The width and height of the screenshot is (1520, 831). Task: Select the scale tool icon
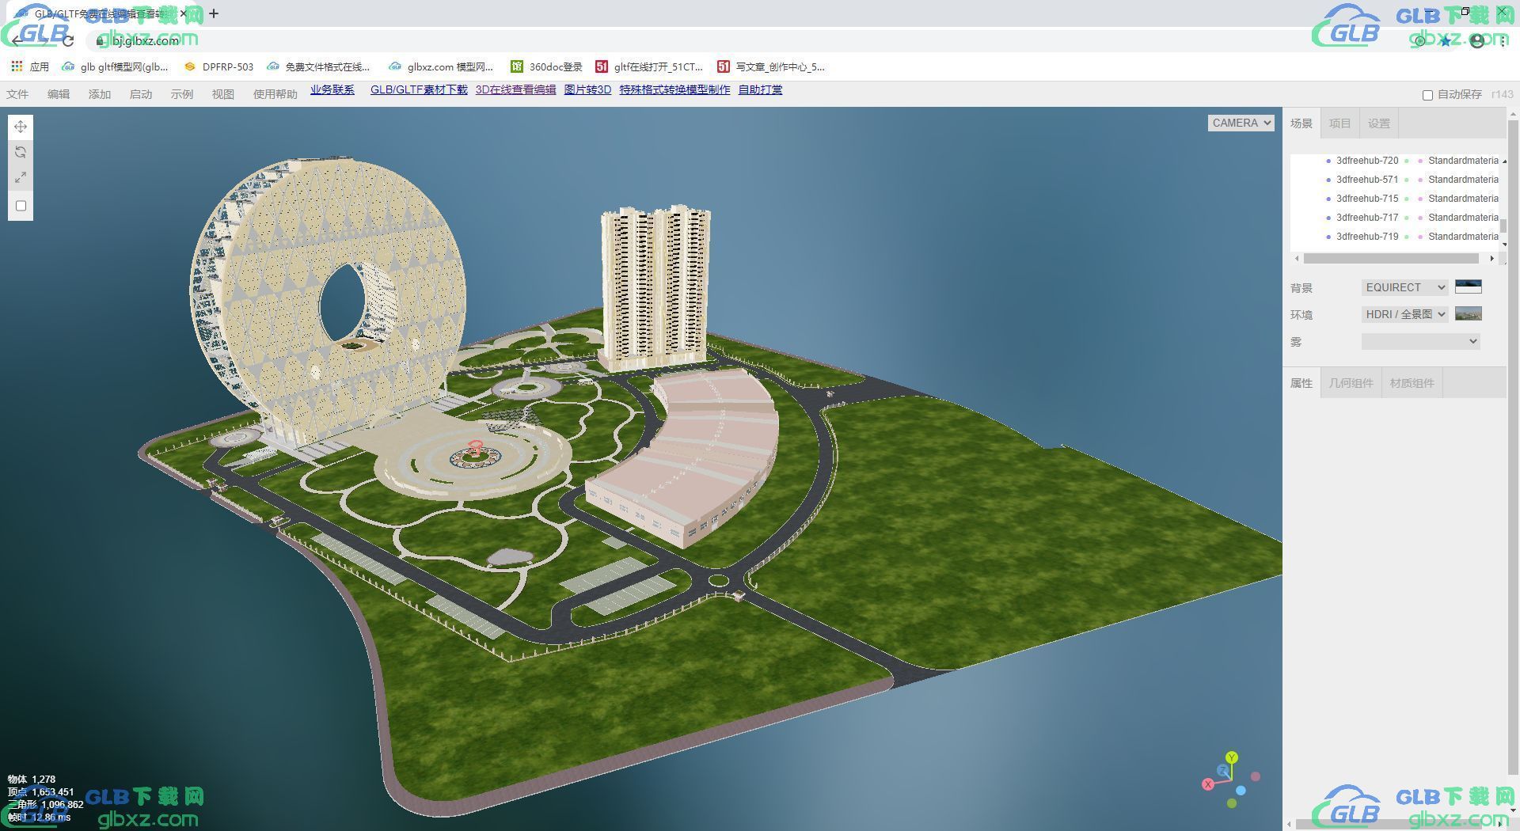(21, 177)
